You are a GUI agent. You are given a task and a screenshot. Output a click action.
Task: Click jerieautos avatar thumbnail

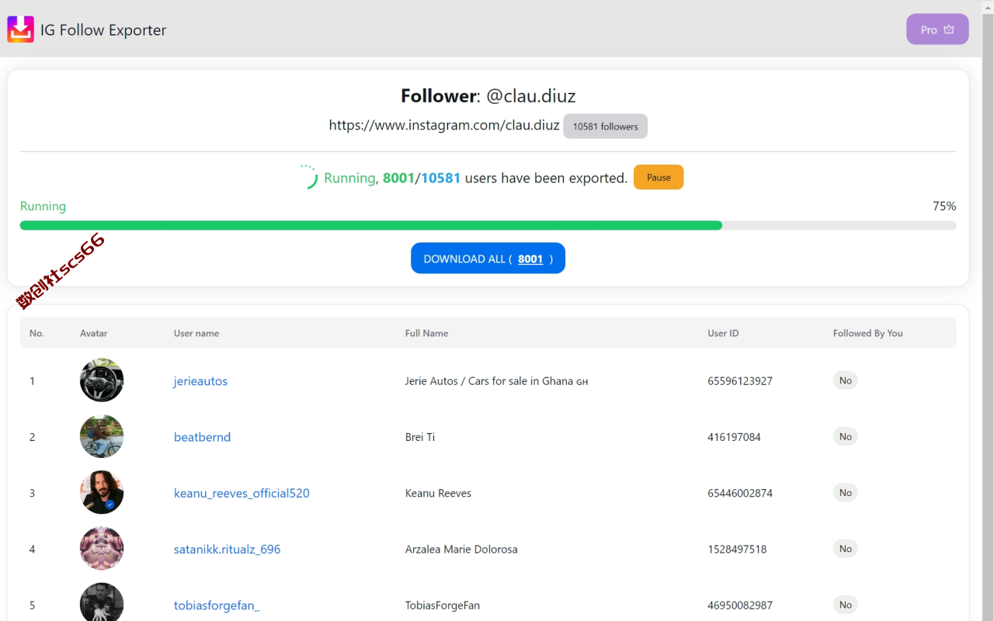102,380
